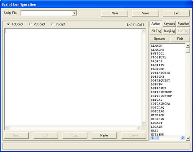This screenshot has height=152, width=193.
Task: Paste clipboard text with the Paste button
Action: tap(104, 136)
